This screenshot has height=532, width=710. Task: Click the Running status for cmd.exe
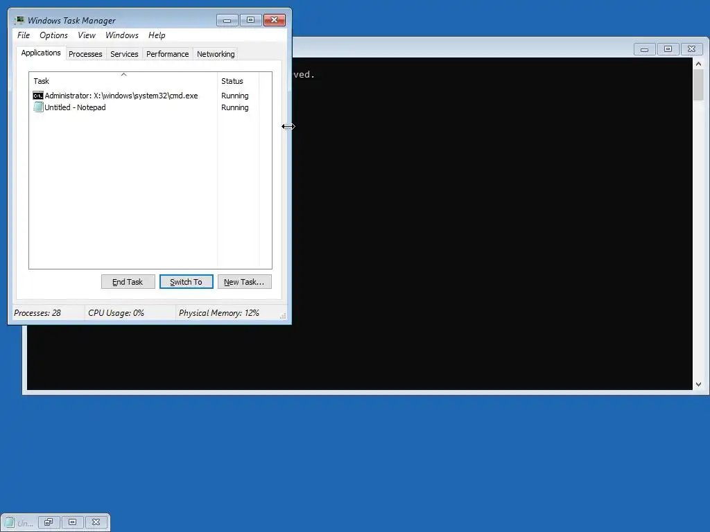234,96
